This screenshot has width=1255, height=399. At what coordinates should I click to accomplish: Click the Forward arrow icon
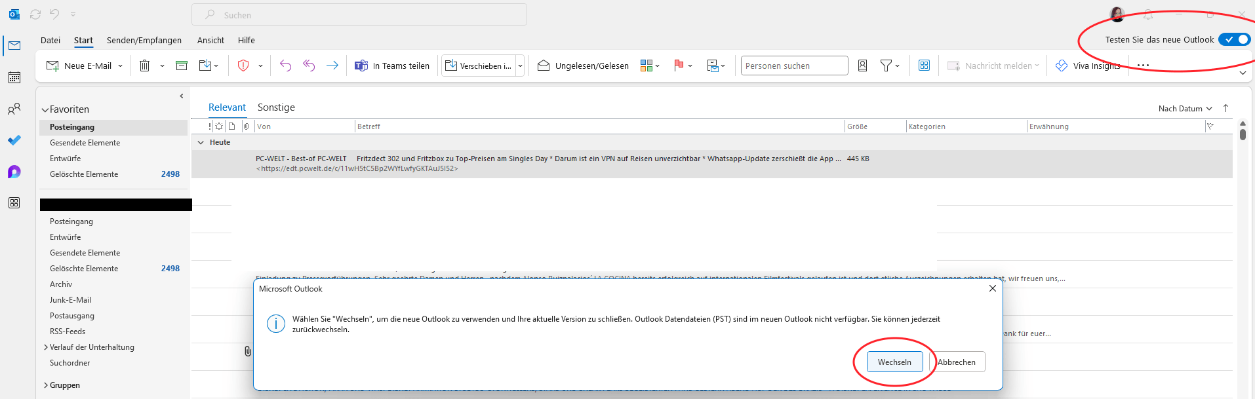pyautogui.click(x=332, y=66)
